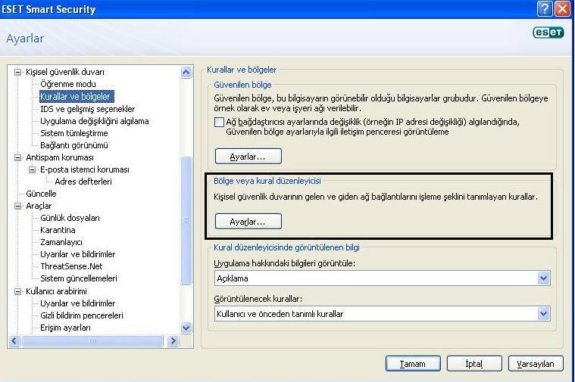Select Karantina tree item
Viewport: 575px width, 382px height.
pos(58,230)
